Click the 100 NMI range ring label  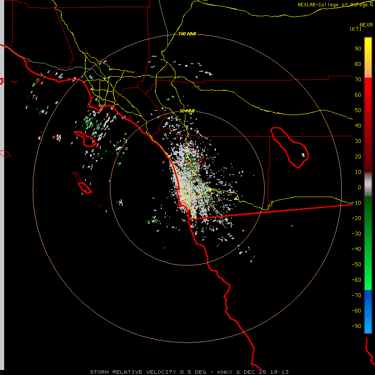pyautogui.click(x=187, y=34)
